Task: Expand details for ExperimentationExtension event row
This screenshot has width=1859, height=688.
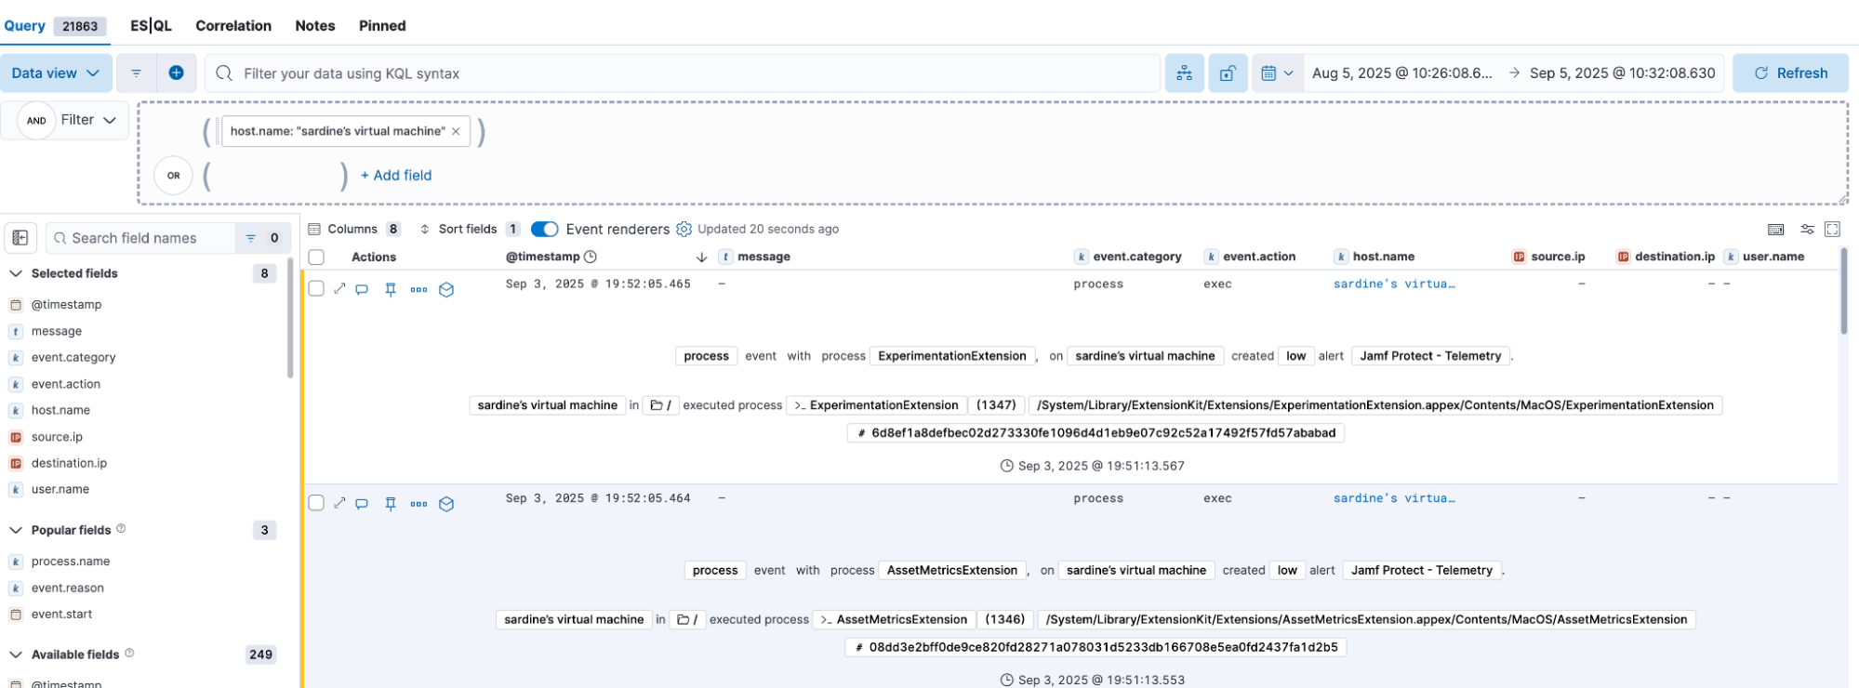Action: pos(339,289)
